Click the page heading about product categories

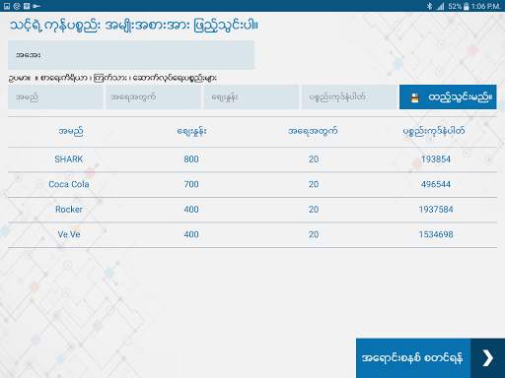(x=133, y=26)
